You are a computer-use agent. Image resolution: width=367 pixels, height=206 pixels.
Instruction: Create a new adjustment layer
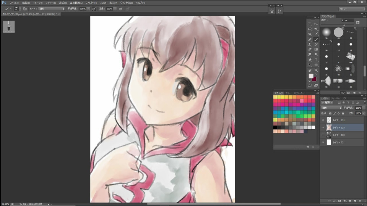point(345,201)
